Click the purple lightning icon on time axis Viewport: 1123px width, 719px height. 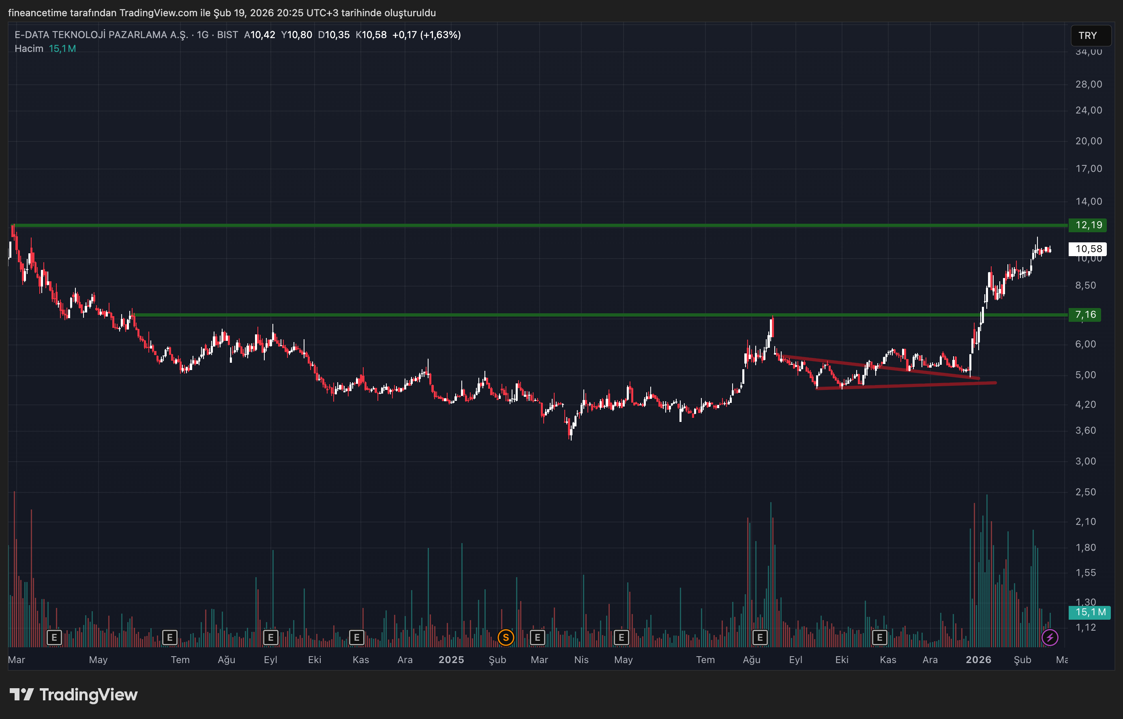1050,637
